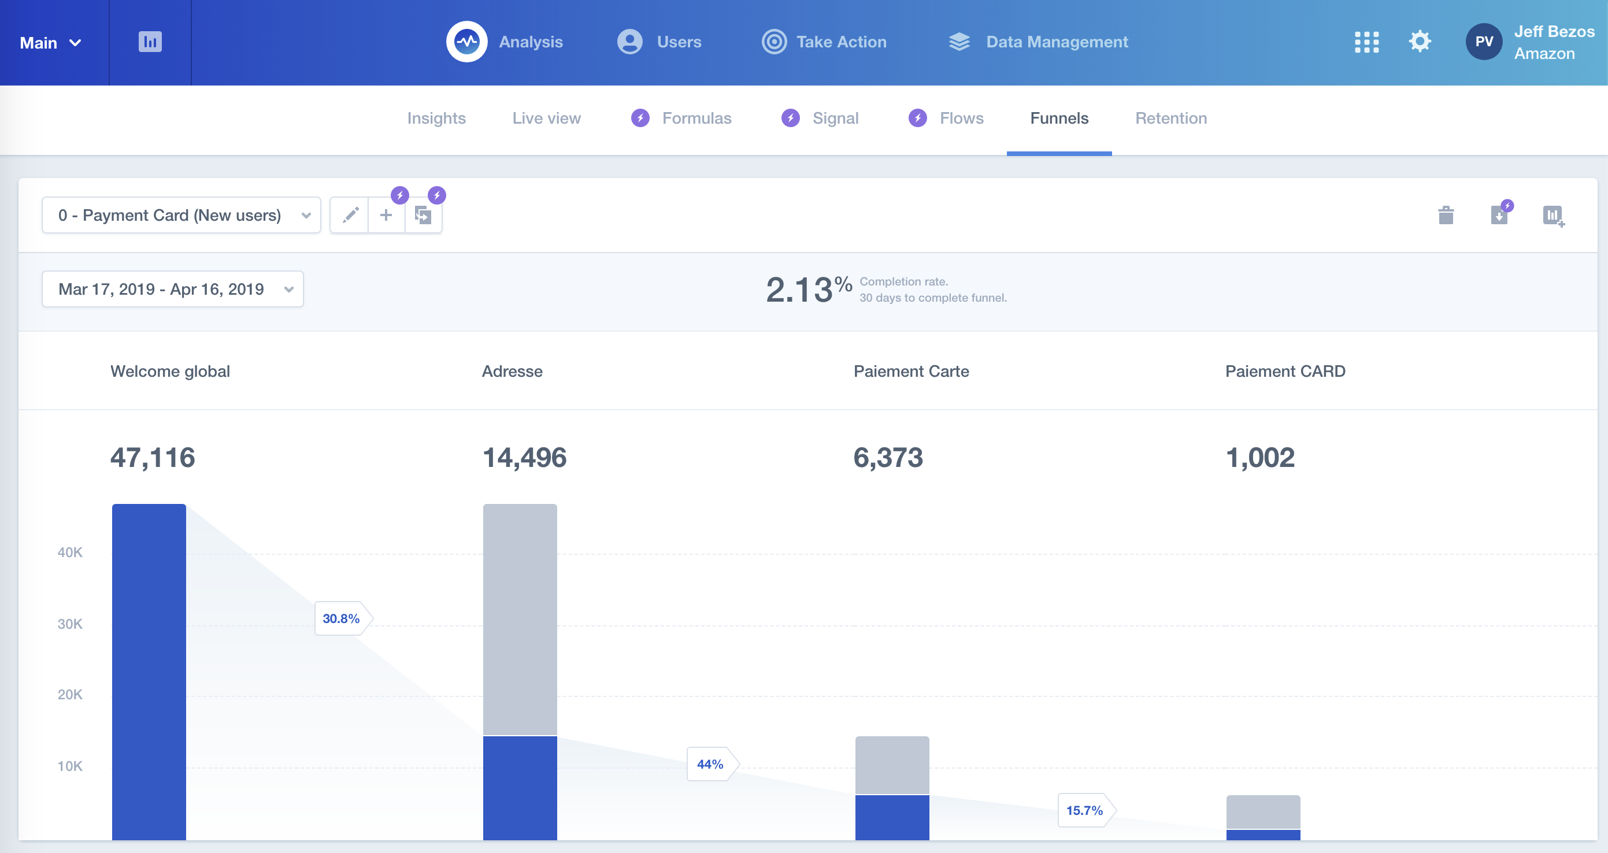The image size is (1608, 853).
Task: Open settings gear icon
Action: coord(1420,42)
